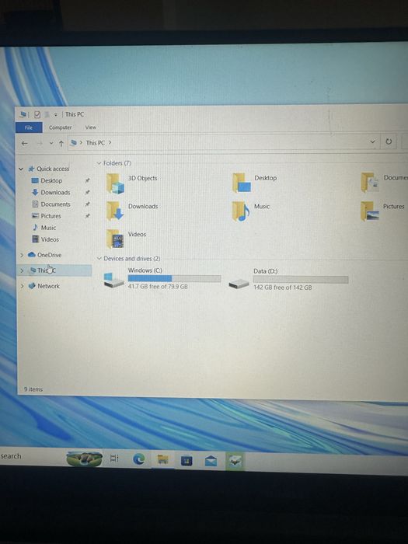This screenshot has height=544, width=408.
Task: Click the highlighted last taskbar app icon
Action: click(x=235, y=461)
